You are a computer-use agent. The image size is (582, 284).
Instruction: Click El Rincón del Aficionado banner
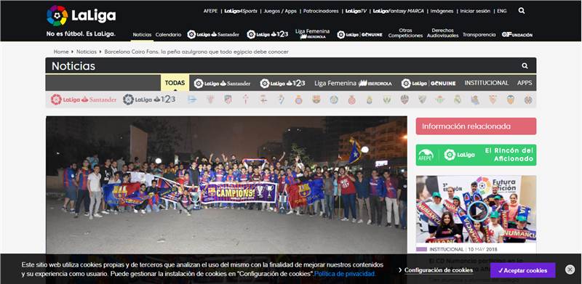[476, 155]
